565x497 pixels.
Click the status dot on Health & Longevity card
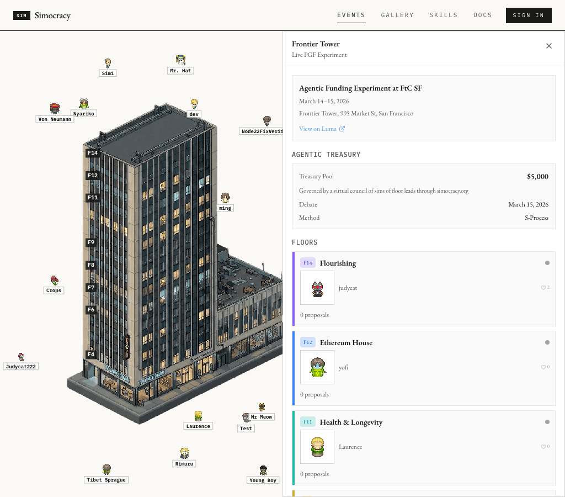(547, 421)
